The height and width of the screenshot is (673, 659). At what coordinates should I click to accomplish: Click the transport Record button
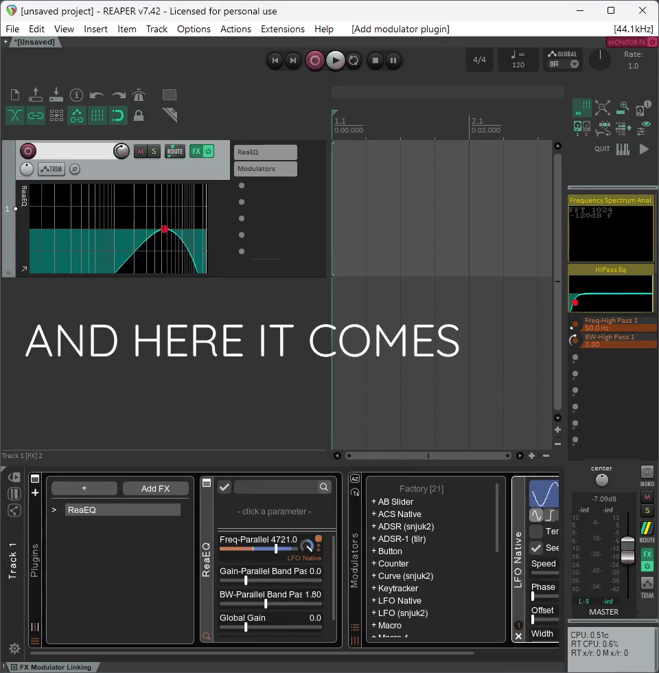tap(315, 60)
